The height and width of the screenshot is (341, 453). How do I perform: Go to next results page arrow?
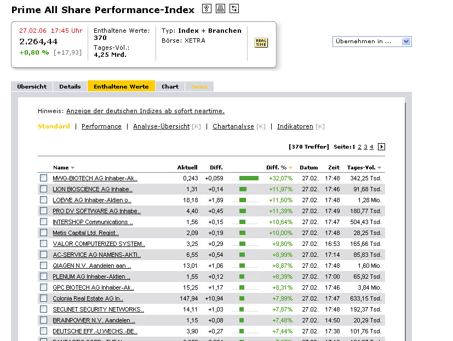[x=381, y=146]
